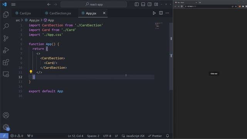Open Source Control view
This screenshot has width=247, height=139.
6,38
